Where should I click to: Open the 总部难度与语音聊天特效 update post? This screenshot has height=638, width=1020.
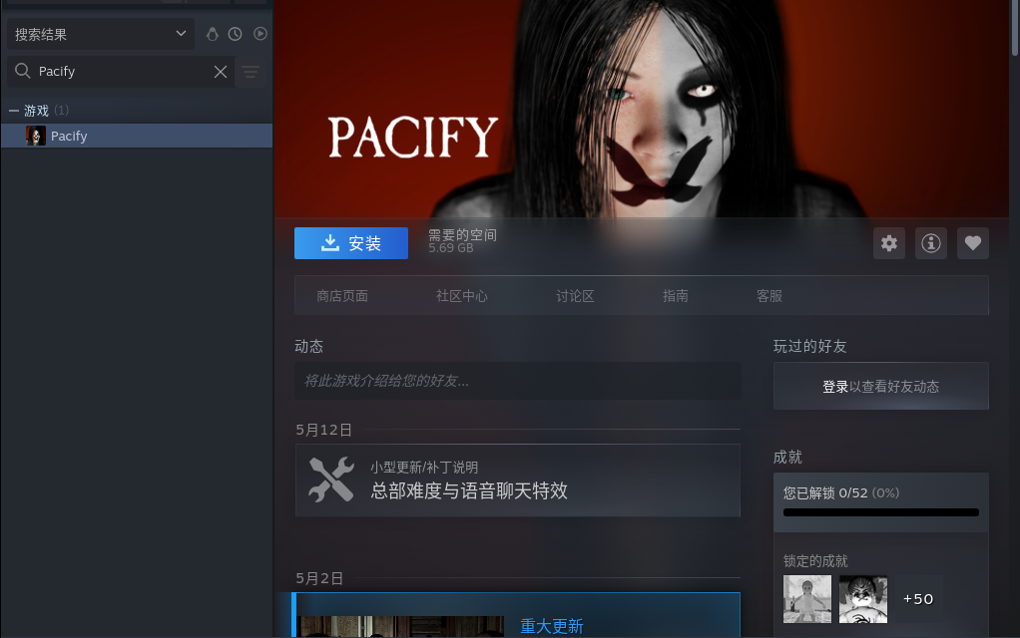click(518, 480)
